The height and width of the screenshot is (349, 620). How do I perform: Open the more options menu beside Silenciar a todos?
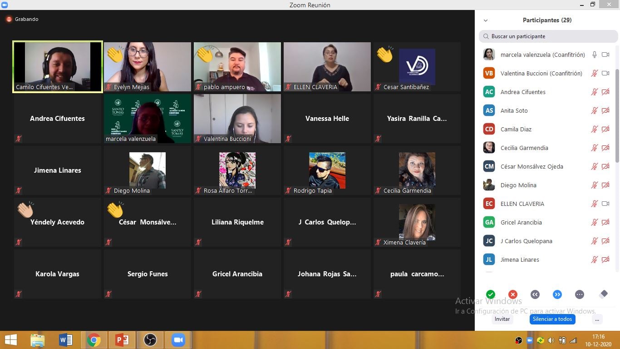pyautogui.click(x=597, y=319)
